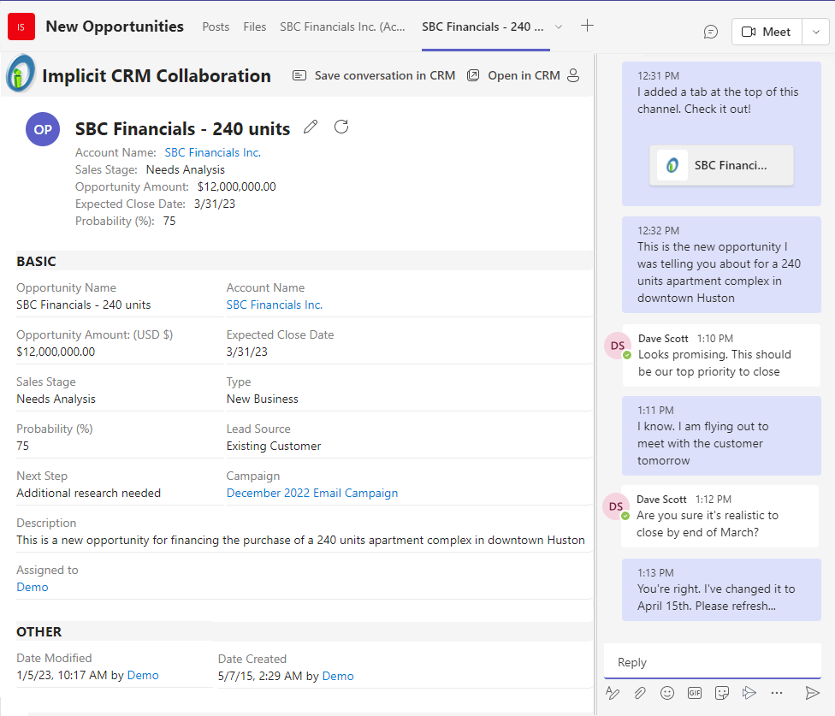The image size is (835, 716).
Task: Add a new tab with plus icon
Action: (587, 26)
